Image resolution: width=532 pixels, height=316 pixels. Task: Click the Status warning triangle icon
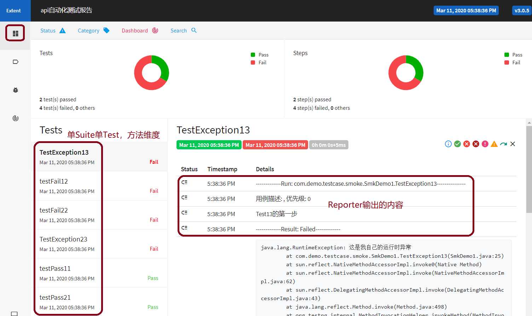click(63, 30)
